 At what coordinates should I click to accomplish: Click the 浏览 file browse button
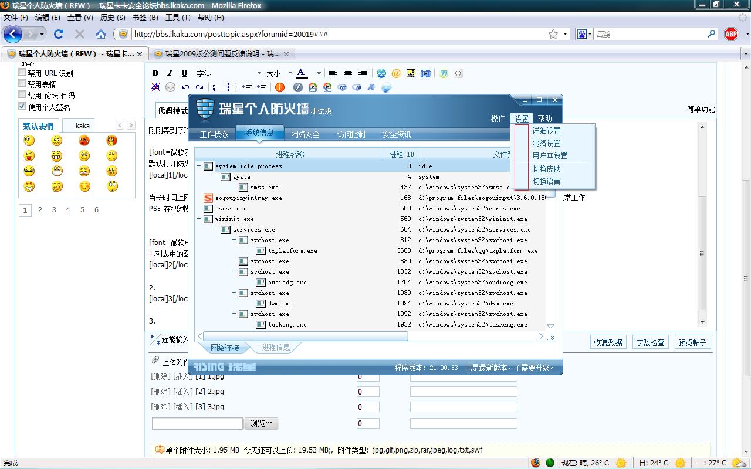(x=261, y=423)
